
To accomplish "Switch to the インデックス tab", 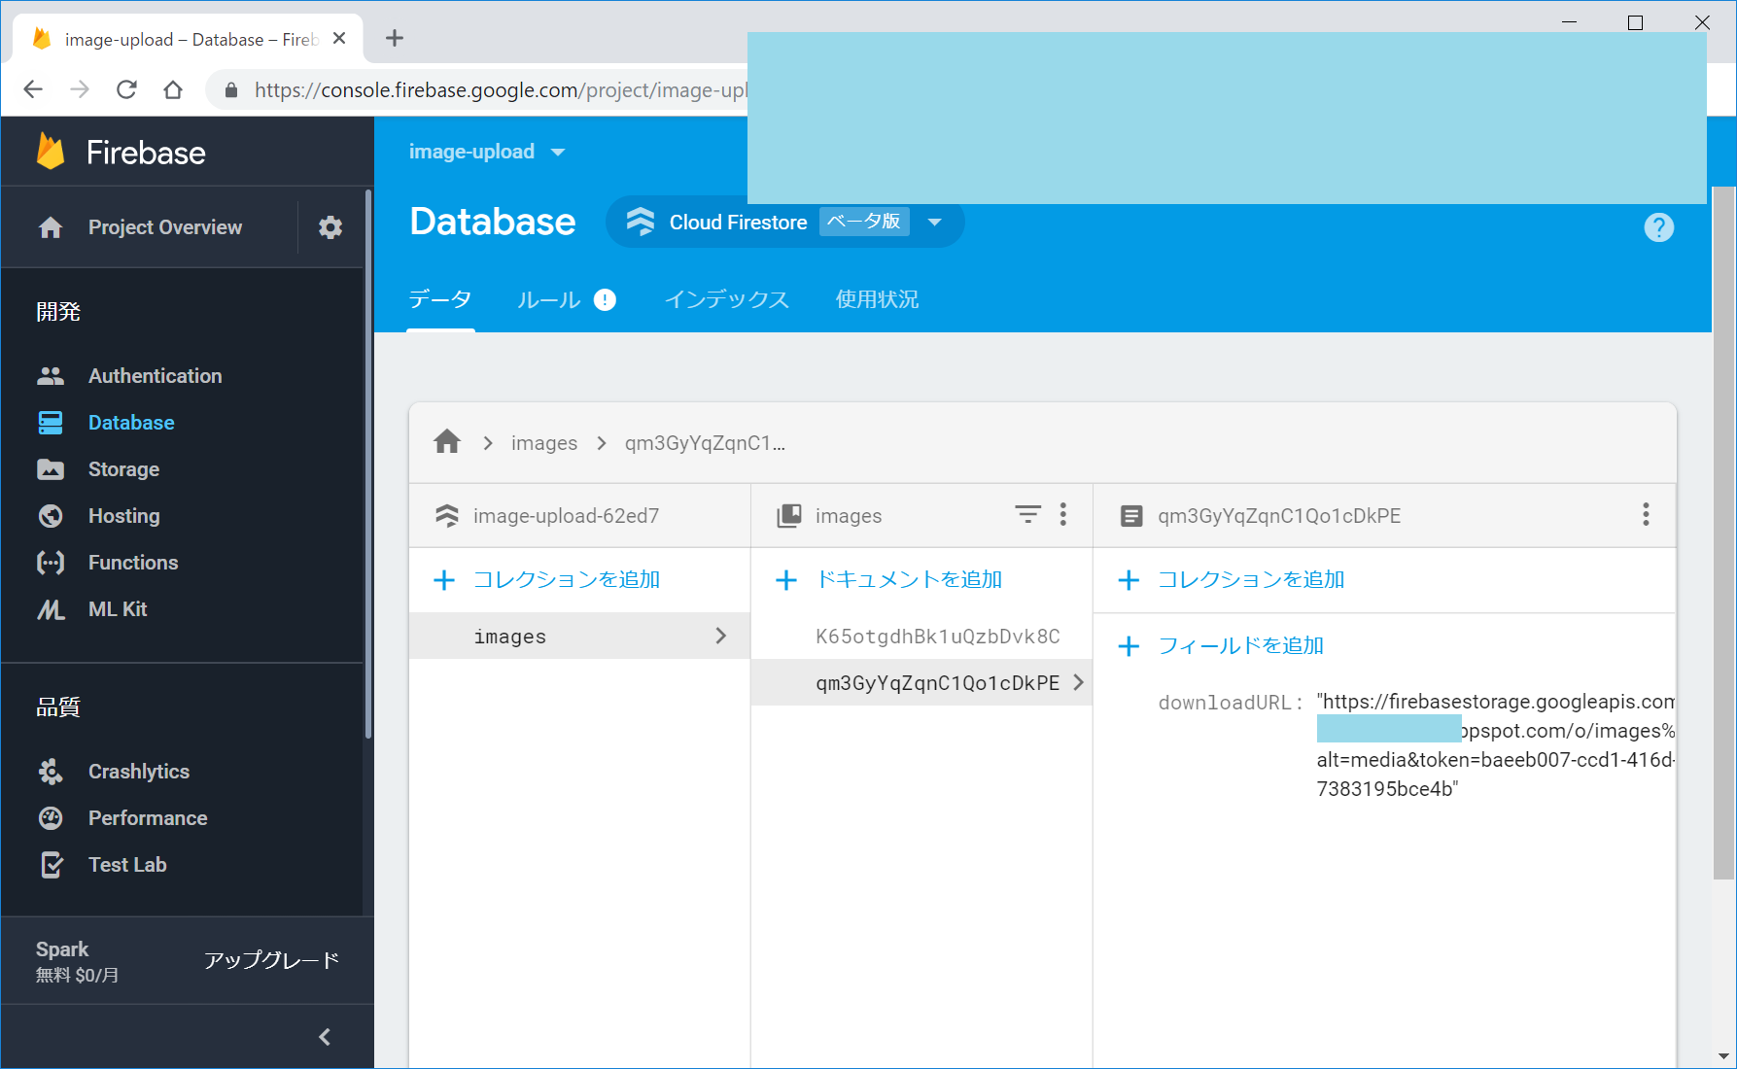I will (726, 300).
